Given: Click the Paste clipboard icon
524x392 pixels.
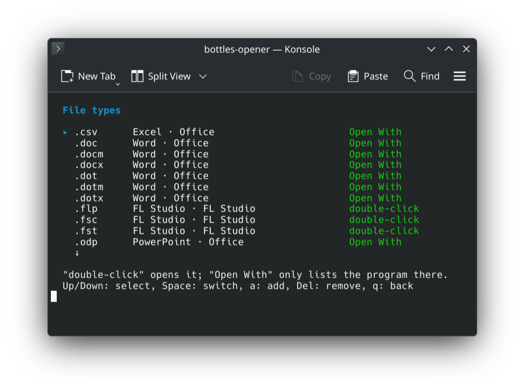Looking at the screenshot, I should pyautogui.click(x=353, y=76).
